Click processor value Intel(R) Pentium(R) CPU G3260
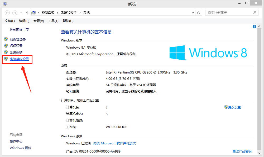This screenshot has width=264, height=157. pos(146,72)
